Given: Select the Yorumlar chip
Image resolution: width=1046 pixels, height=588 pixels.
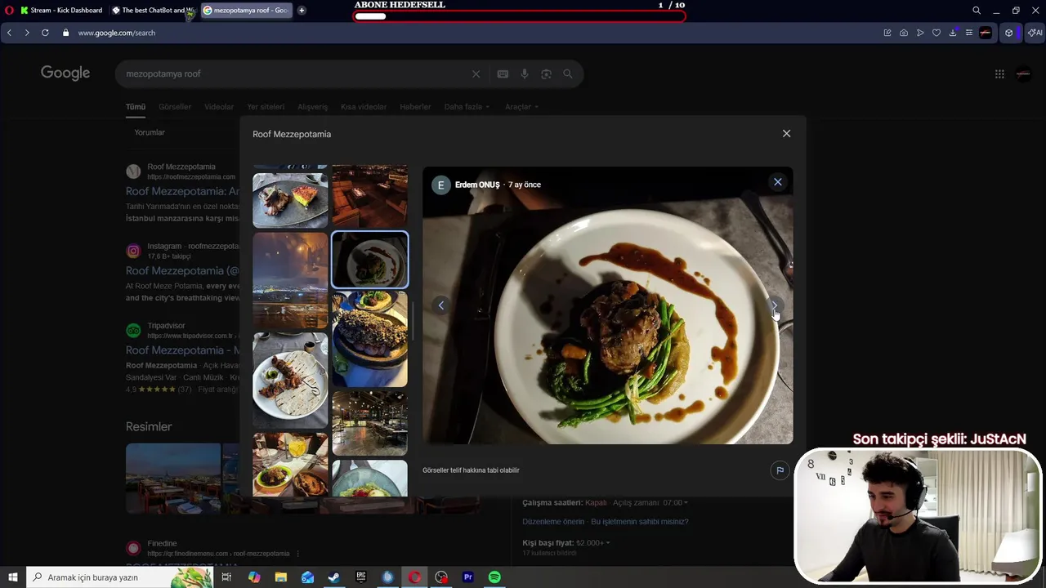Looking at the screenshot, I should pyautogui.click(x=150, y=132).
